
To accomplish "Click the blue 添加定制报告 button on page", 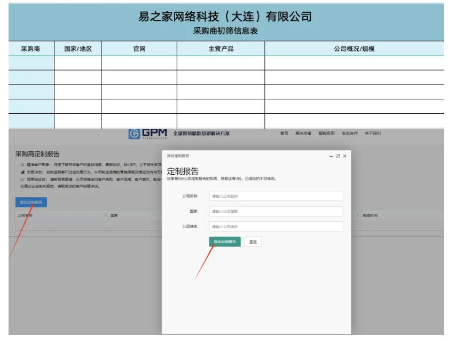I will point(31,203).
